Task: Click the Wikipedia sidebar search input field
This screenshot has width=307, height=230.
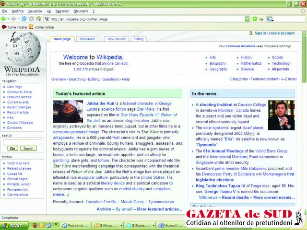Action: tap(22, 142)
